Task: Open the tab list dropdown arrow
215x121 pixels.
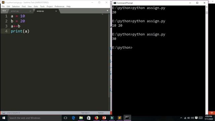Action: coord(107,11)
